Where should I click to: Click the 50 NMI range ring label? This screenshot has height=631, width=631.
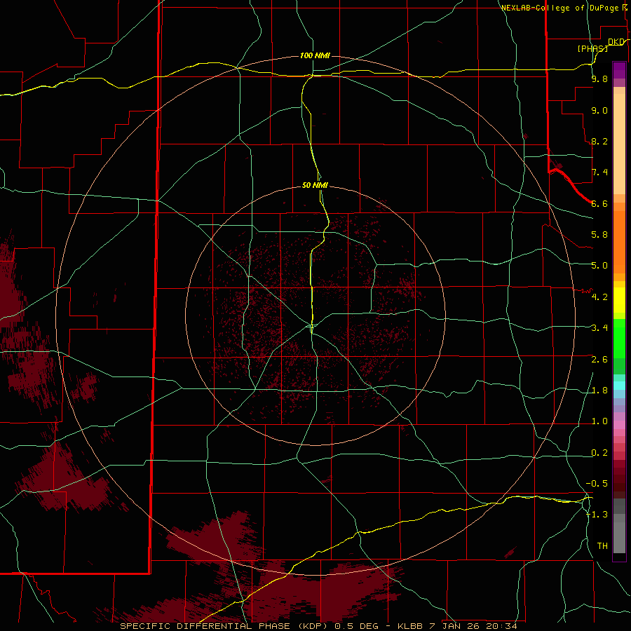coord(315,185)
